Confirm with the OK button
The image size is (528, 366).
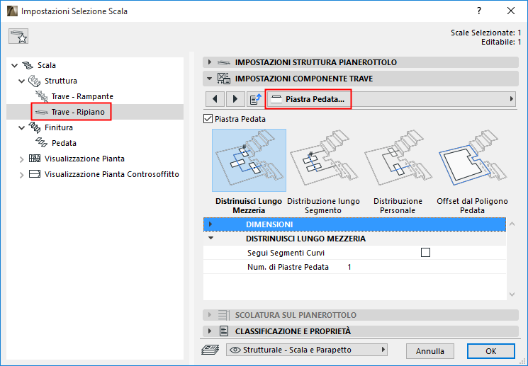[x=491, y=351]
